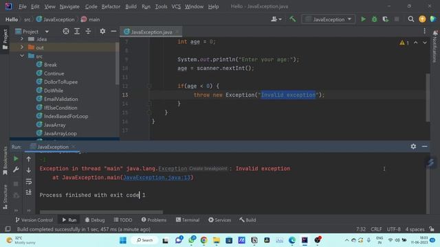Go down the stack trace arrow

pos(29,170)
